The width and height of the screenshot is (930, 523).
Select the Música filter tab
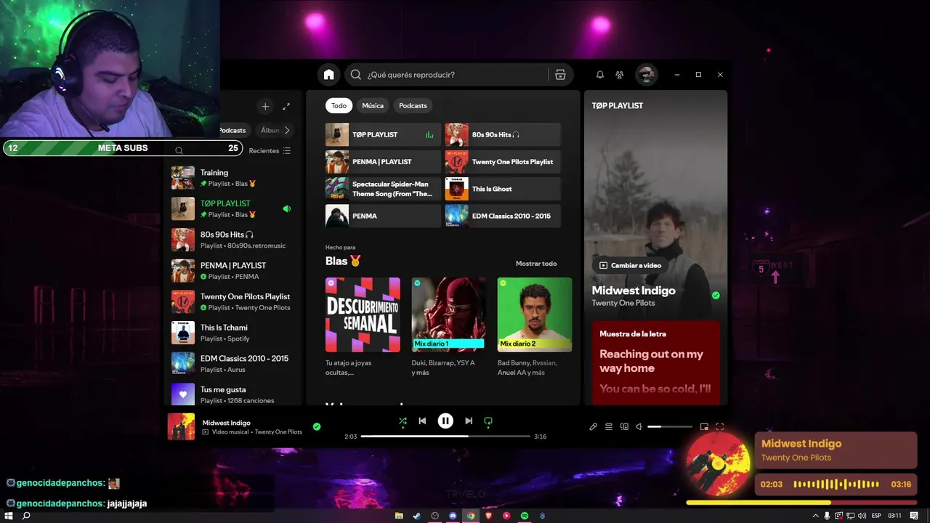(373, 105)
